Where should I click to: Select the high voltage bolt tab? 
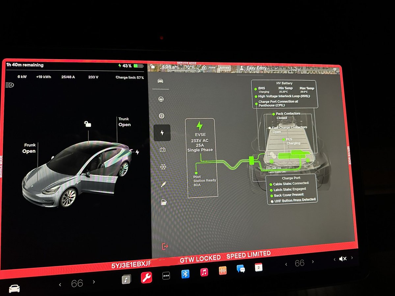(x=162, y=133)
